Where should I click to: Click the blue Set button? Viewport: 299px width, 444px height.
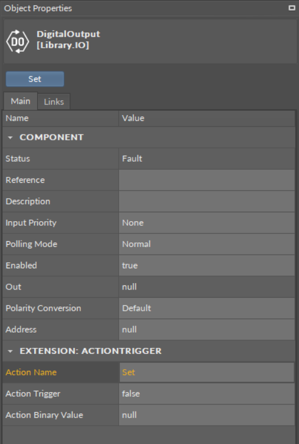[35, 79]
